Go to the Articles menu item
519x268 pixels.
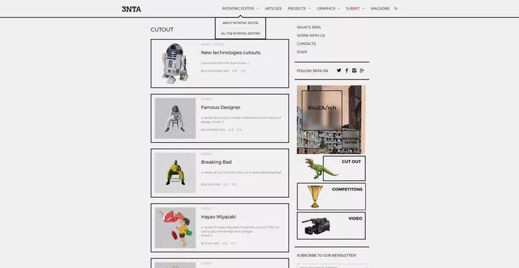tap(273, 8)
